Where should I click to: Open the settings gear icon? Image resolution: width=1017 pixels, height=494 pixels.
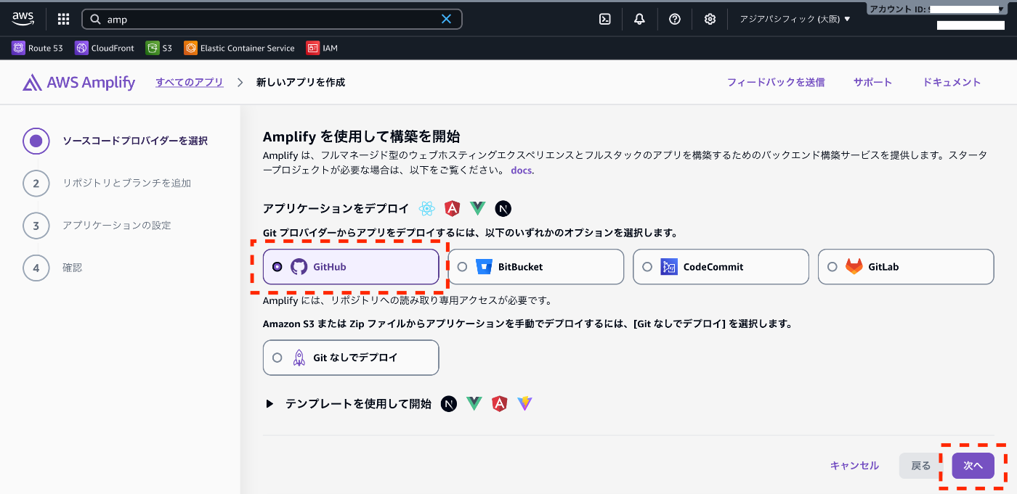coord(710,20)
